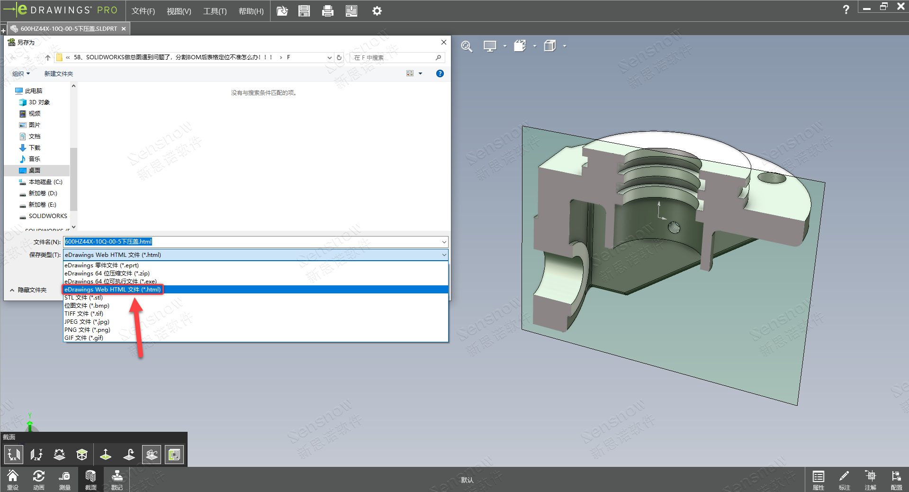Screen dimensions: 909x492
Task: Expand the file name combo box arrow
Action: (x=444, y=242)
